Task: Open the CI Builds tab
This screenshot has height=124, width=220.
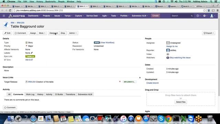Action: (x=59, y=94)
